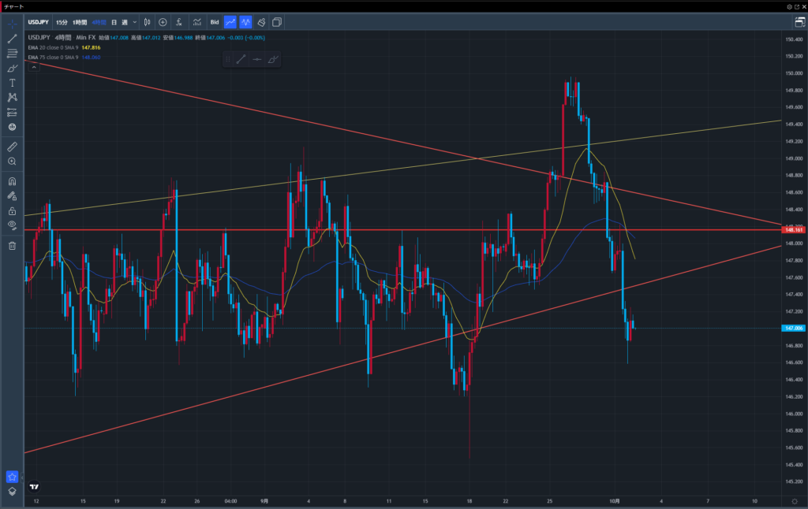The height and width of the screenshot is (509, 808).
Task: Open the indicators fx button
Action: click(x=180, y=22)
